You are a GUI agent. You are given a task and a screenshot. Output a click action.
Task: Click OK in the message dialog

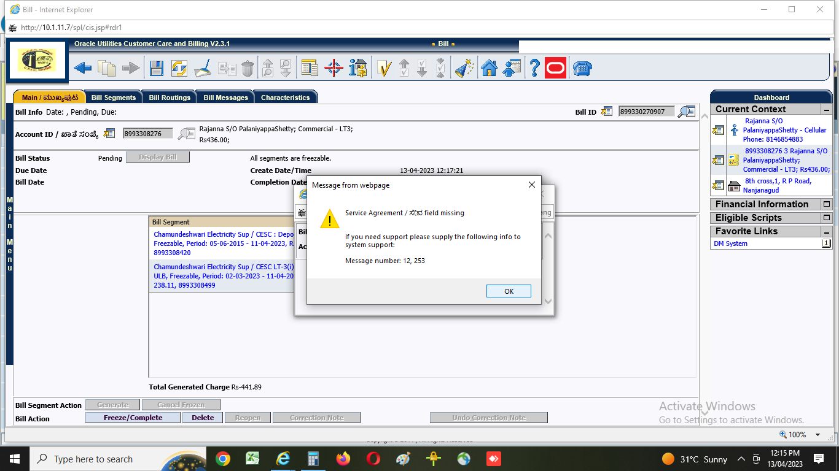point(509,291)
